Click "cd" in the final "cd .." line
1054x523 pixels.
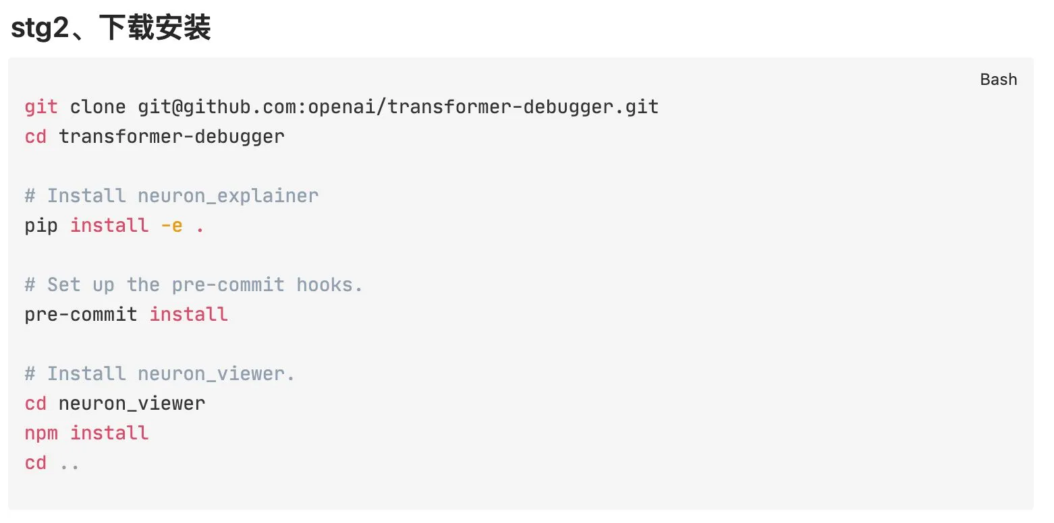[x=36, y=462]
